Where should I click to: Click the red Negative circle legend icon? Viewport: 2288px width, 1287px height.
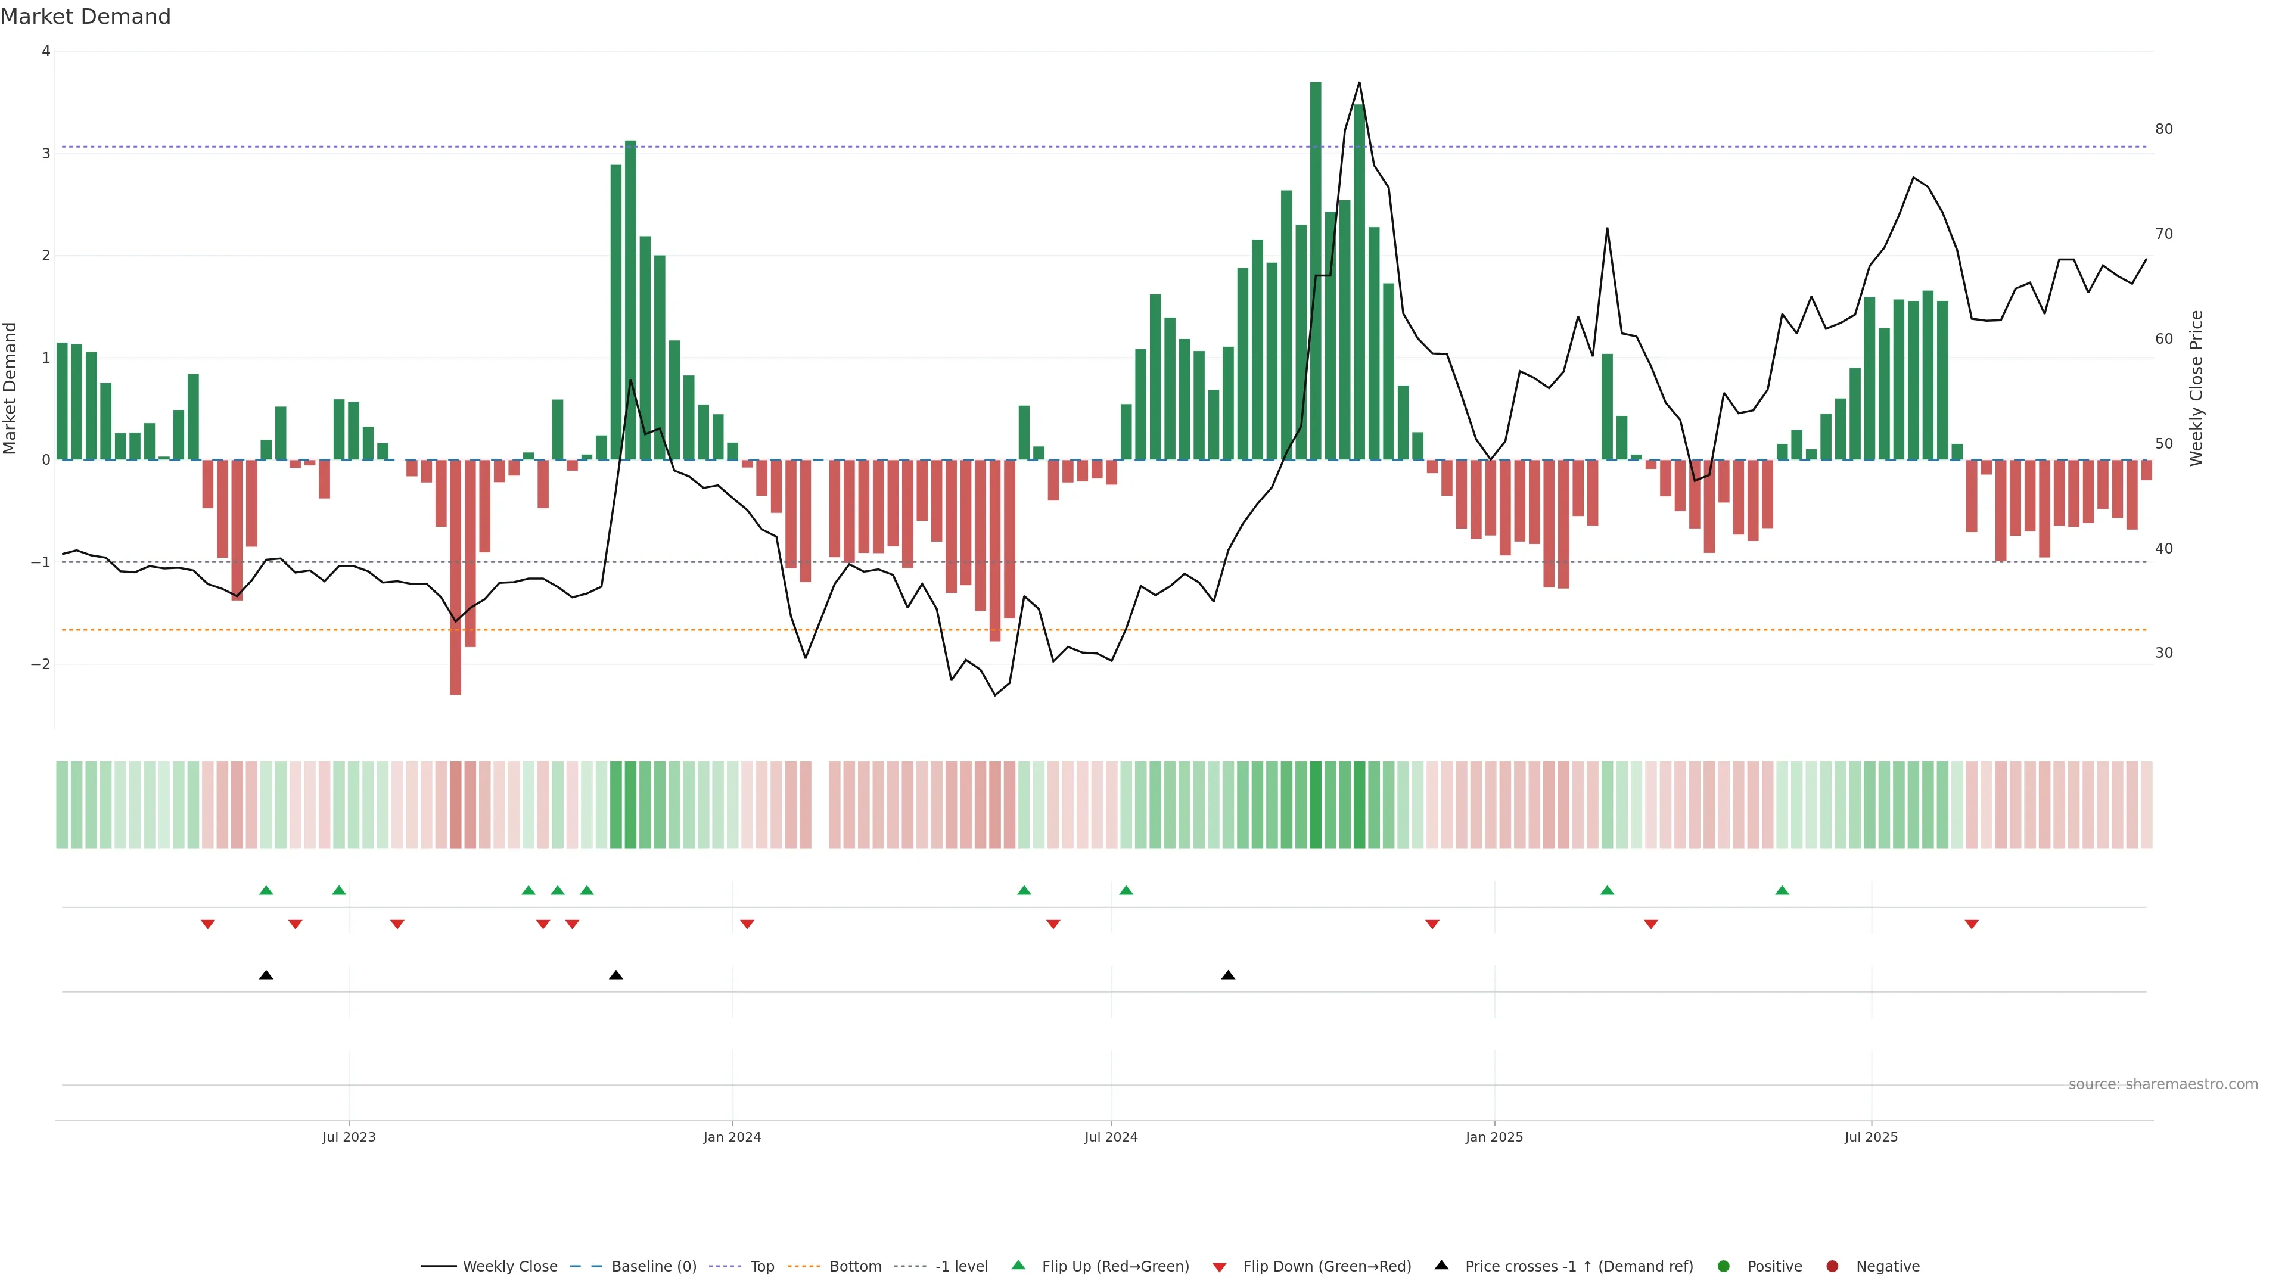pos(1832,1266)
